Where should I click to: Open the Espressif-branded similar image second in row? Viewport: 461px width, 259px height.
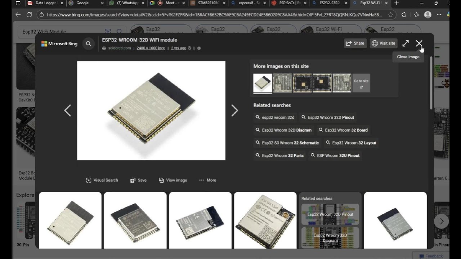[x=135, y=220]
